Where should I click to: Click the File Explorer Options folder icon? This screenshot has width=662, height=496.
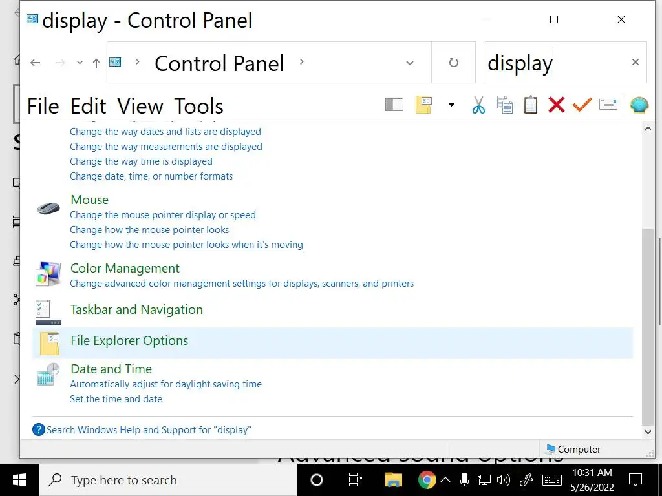click(49, 343)
